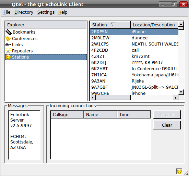Select station 9A3AN Rijeka
The image size is (189, 176).
[x=134, y=81]
